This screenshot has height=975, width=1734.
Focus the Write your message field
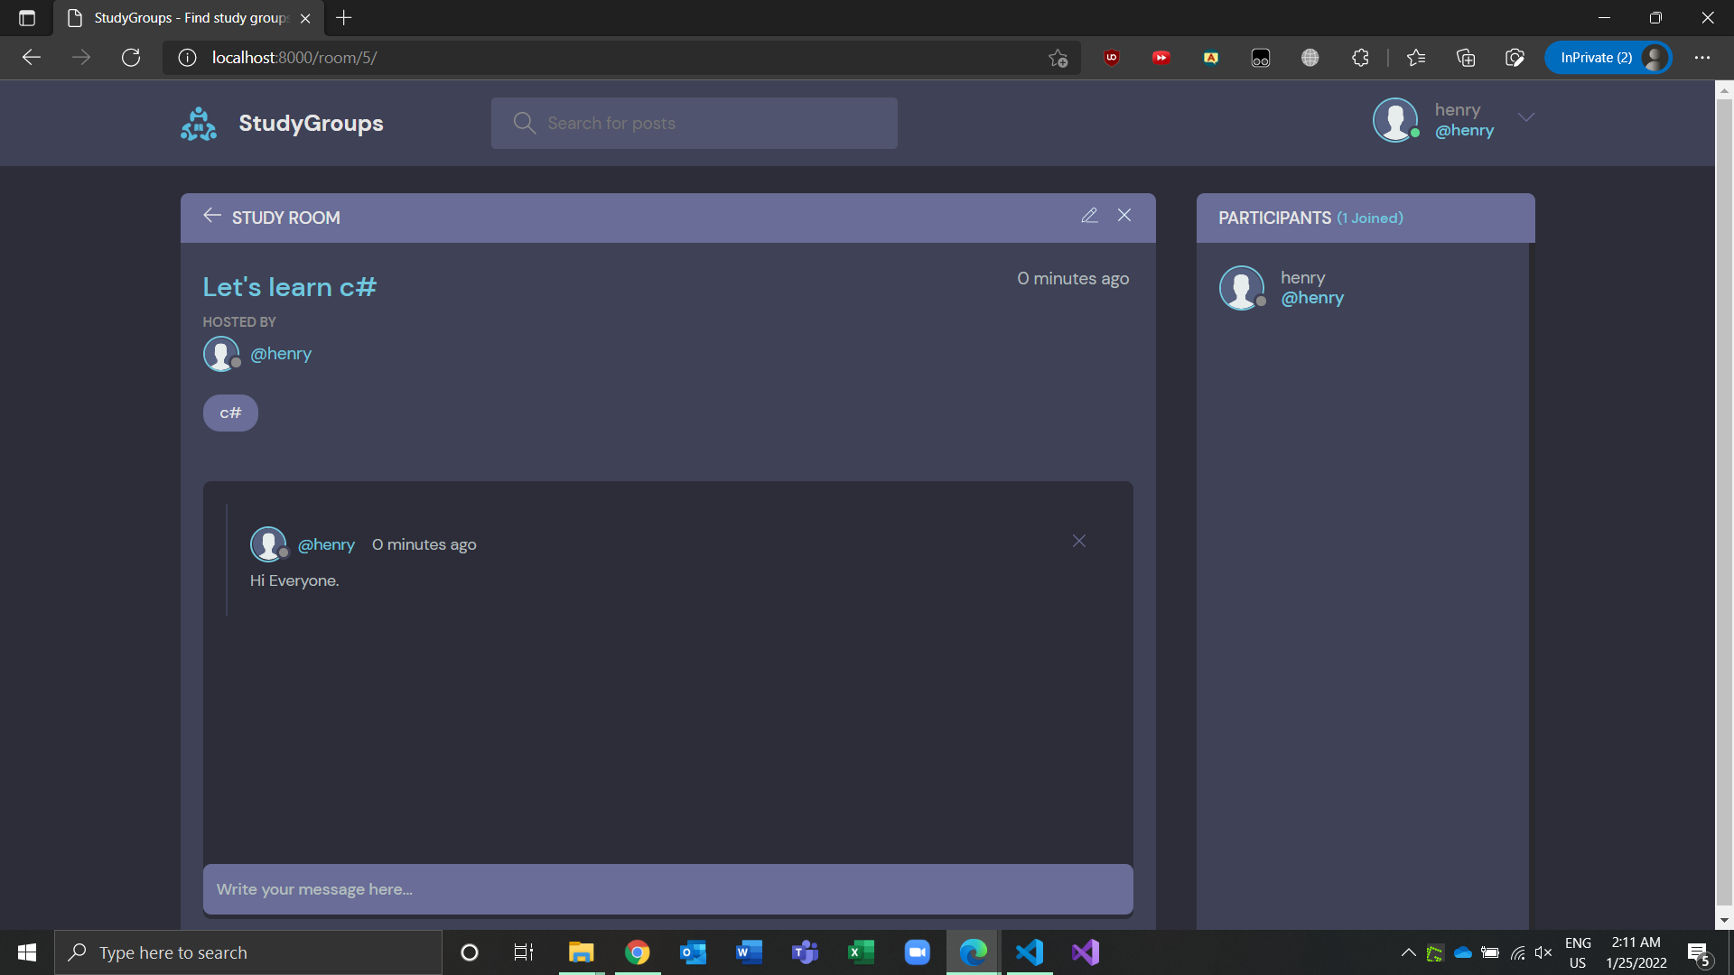[x=667, y=889]
